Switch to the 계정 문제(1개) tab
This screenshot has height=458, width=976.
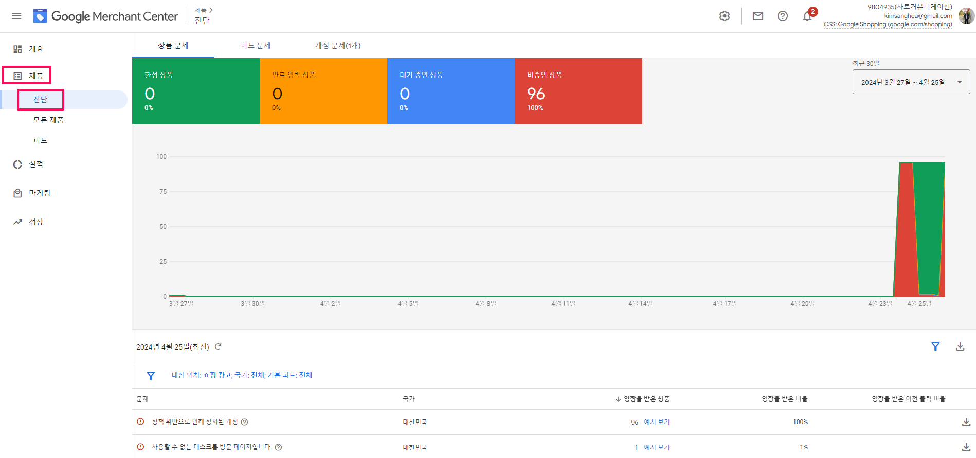point(338,46)
